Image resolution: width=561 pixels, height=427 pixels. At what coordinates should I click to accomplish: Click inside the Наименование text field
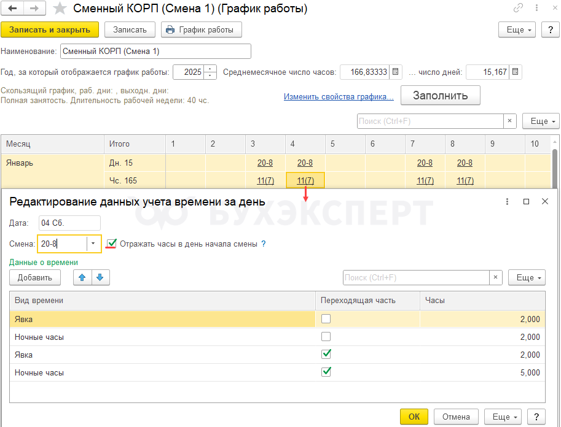(x=155, y=52)
